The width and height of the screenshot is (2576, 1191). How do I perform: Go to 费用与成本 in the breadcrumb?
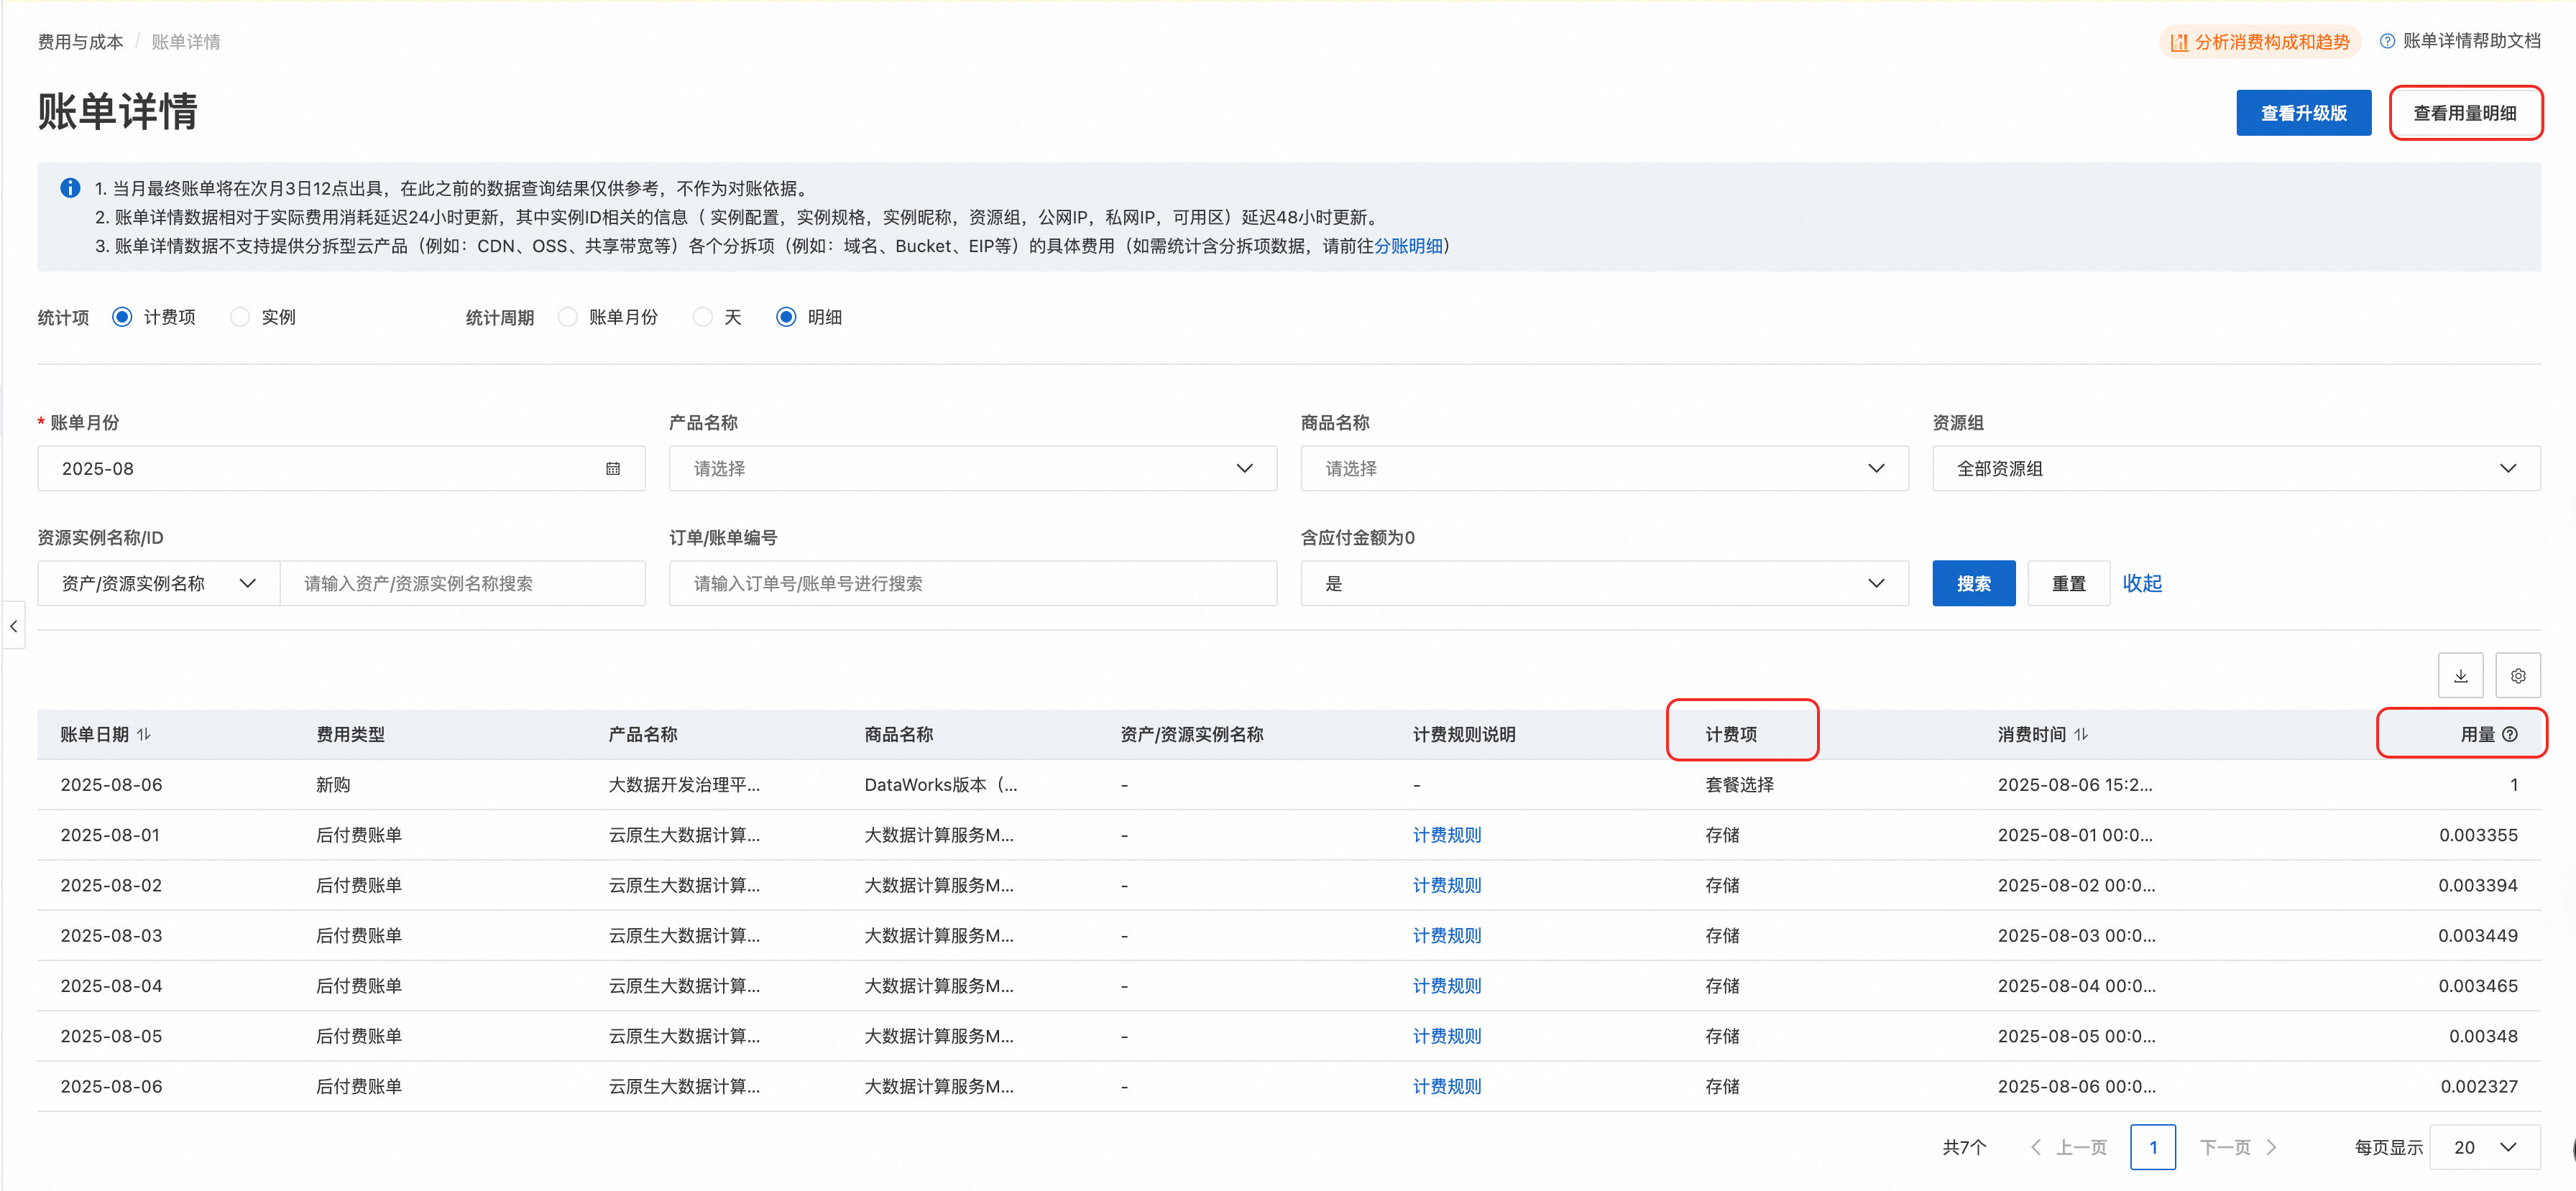click(x=80, y=42)
